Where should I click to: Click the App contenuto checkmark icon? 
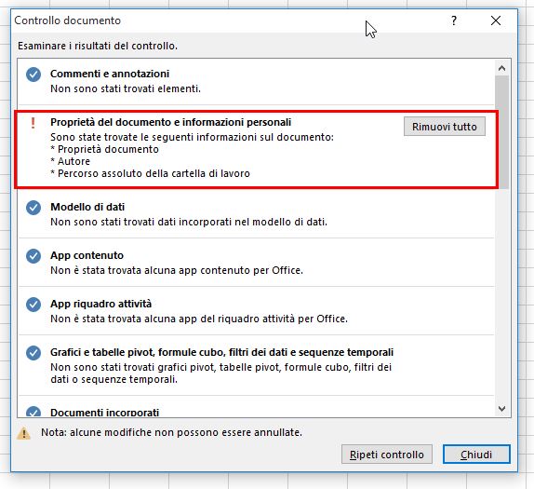pos(33,256)
